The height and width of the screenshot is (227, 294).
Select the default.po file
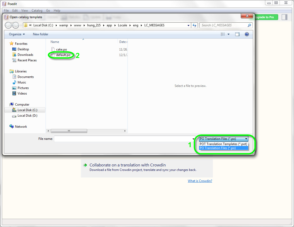(x=63, y=55)
